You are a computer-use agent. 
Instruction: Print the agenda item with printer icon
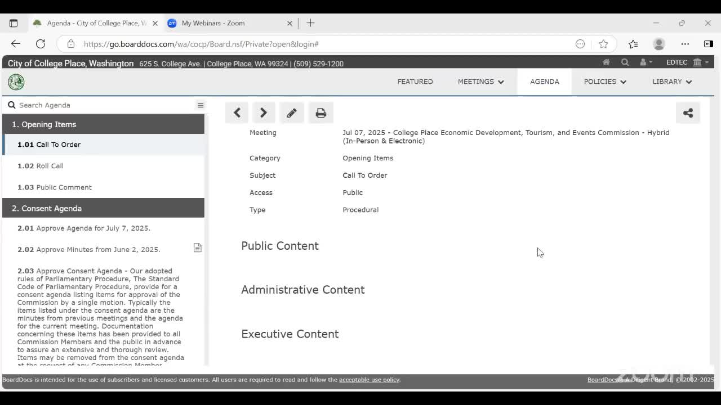tap(321, 113)
